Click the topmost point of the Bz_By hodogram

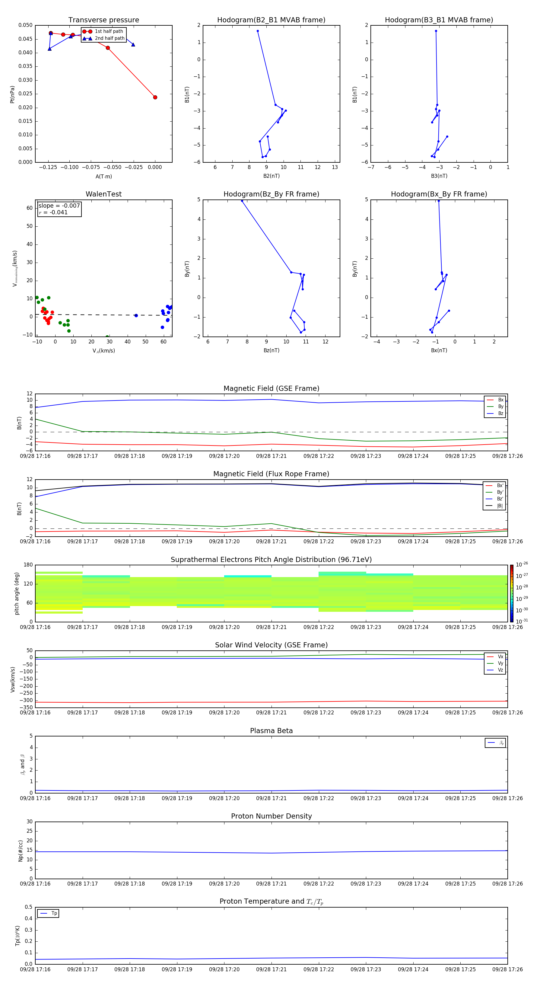click(242, 201)
